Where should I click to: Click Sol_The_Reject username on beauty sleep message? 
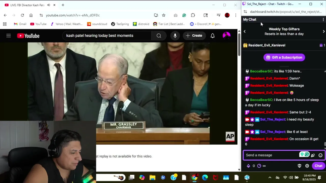click(x=273, y=119)
